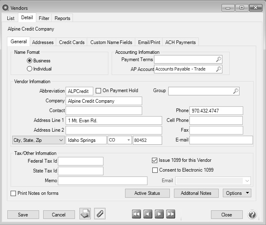
Task: Open the Filter tab
Action: [44, 18]
